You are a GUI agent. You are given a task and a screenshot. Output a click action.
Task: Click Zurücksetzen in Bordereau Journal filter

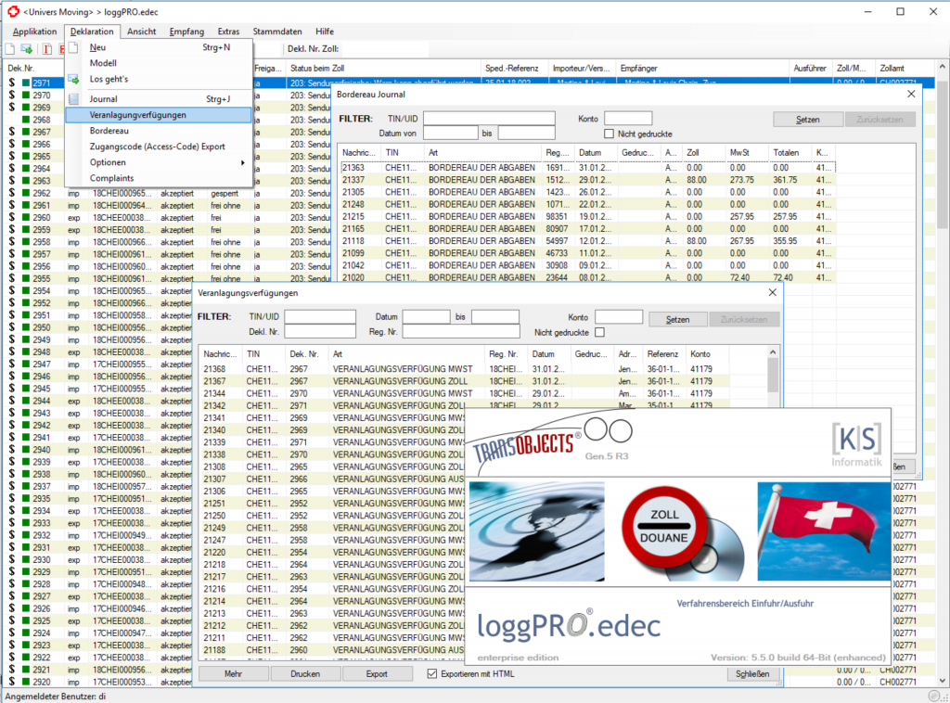pyautogui.click(x=879, y=120)
